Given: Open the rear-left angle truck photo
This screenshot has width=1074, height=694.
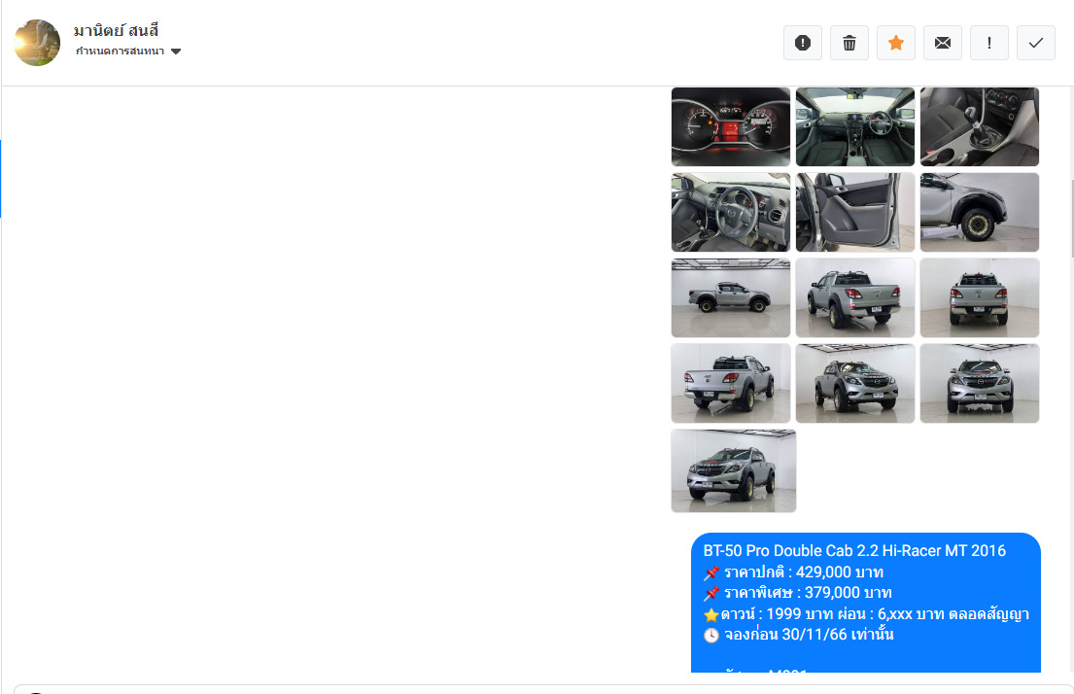Looking at the screenshot, I should pos(731,384).
